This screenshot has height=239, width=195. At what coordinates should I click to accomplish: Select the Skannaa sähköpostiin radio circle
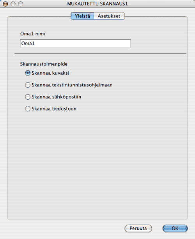[28, 97]
